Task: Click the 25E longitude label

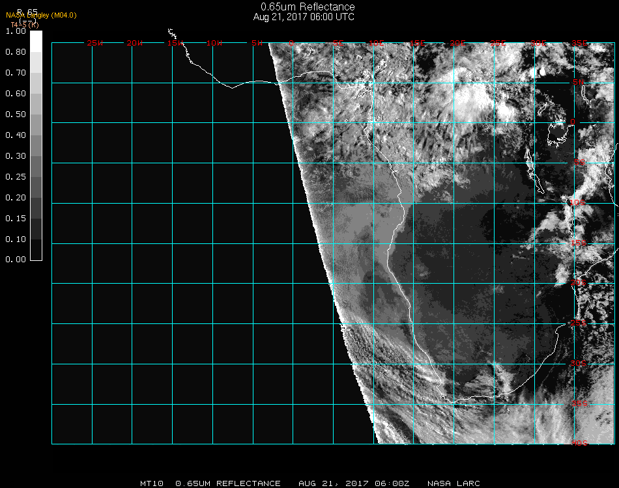Action: pos(498,43)
